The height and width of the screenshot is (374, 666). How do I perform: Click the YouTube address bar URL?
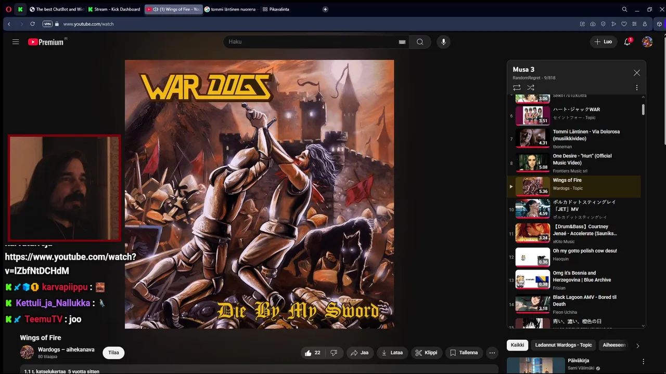(x=88, y=24)
